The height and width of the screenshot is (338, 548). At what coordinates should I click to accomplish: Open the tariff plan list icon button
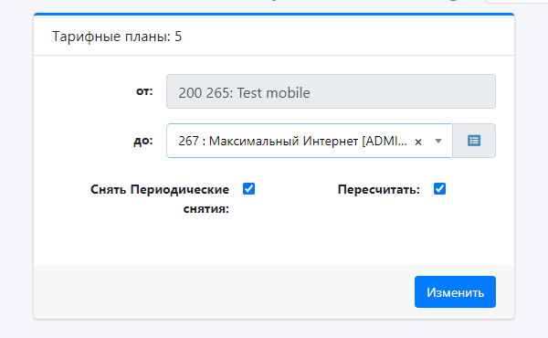(x=474, y=141)
